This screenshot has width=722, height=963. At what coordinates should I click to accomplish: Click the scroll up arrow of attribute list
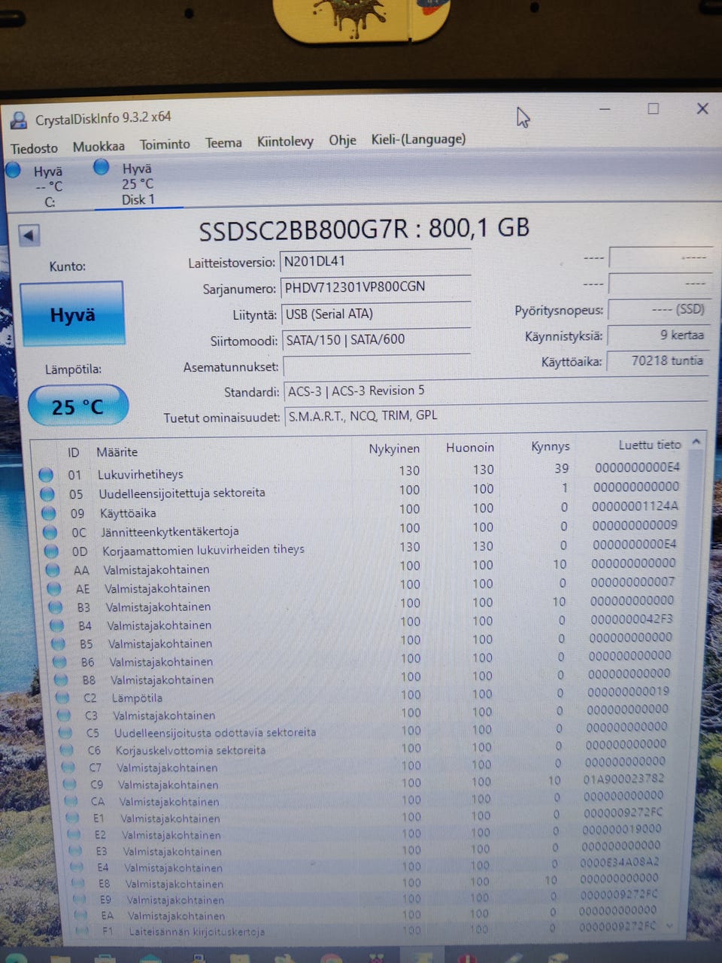pos(696,442)
